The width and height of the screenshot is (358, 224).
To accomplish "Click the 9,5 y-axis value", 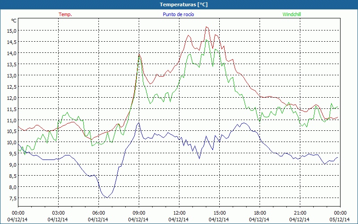I will click(x=13, y=153).
